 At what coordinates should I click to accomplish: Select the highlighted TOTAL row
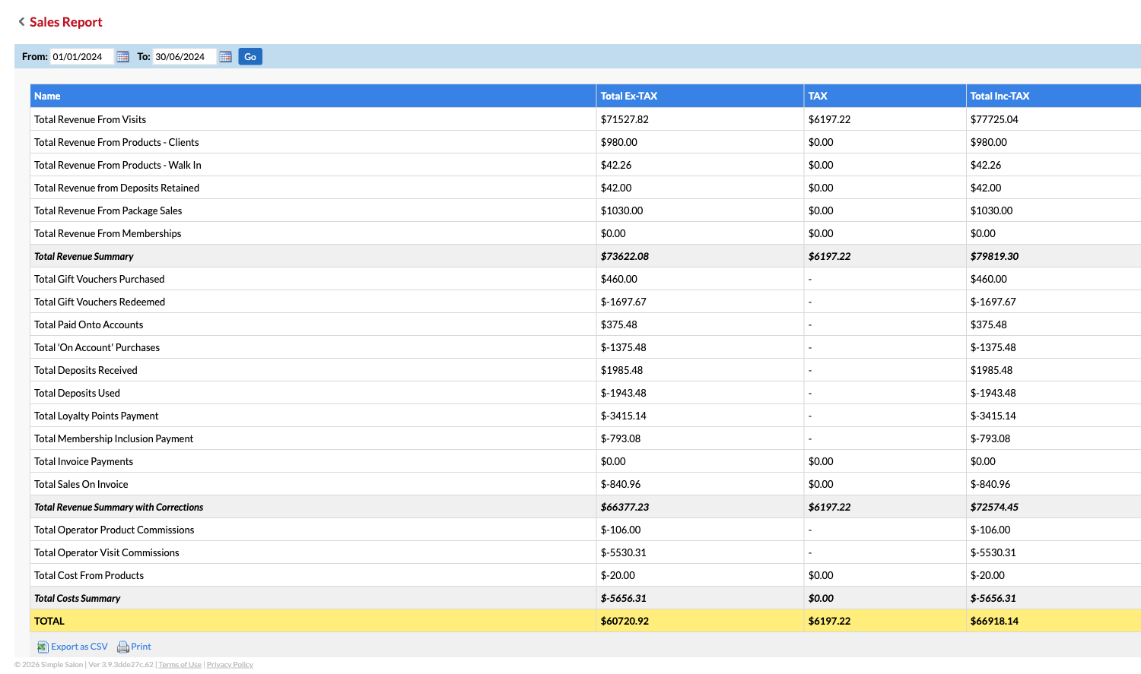tap(304, 621)
